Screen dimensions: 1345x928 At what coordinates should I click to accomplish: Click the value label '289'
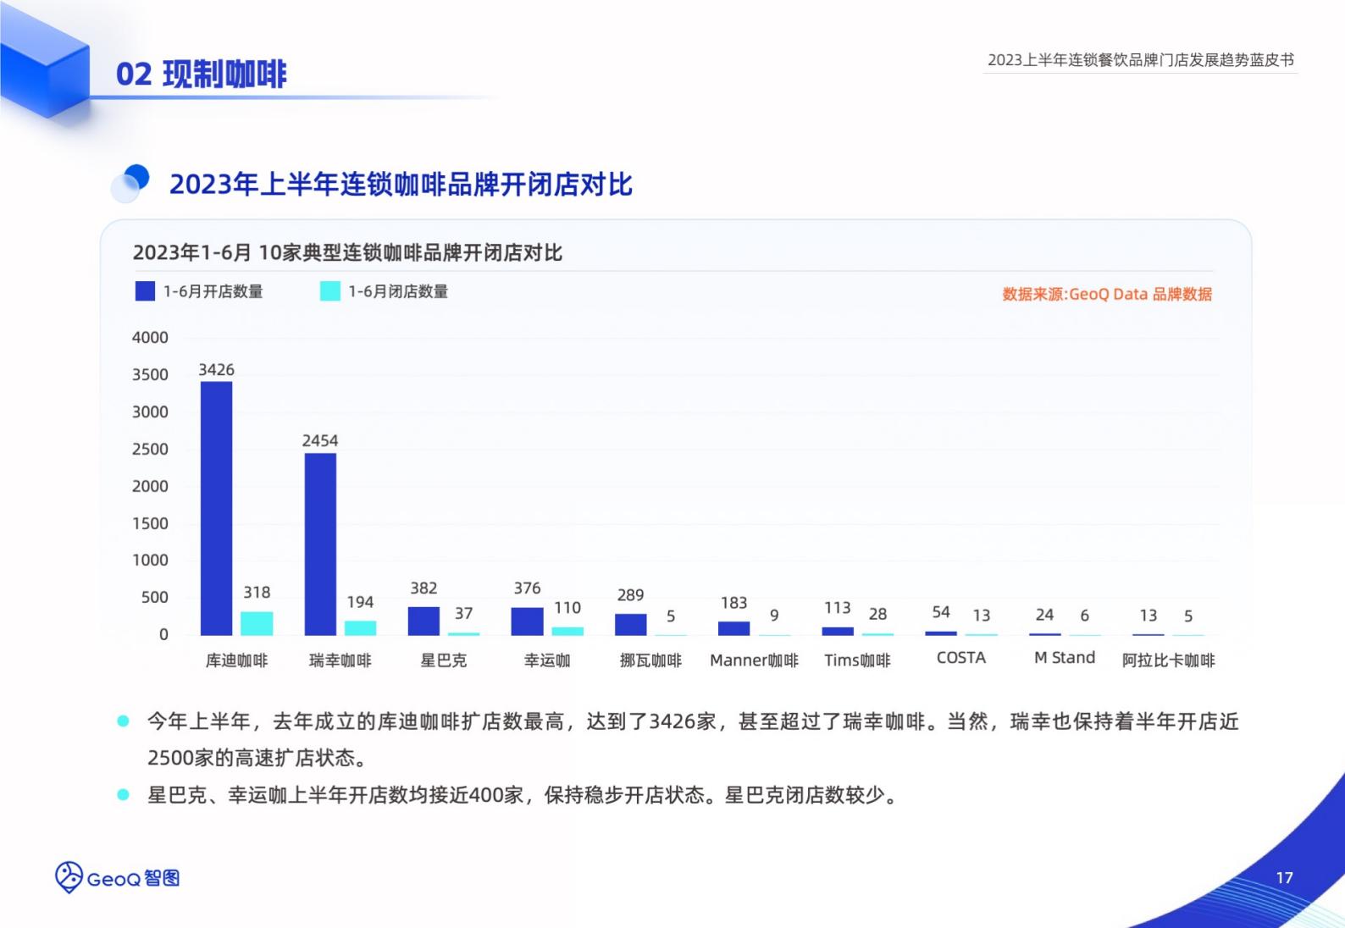pyautogui.click(x=630, y=595)
